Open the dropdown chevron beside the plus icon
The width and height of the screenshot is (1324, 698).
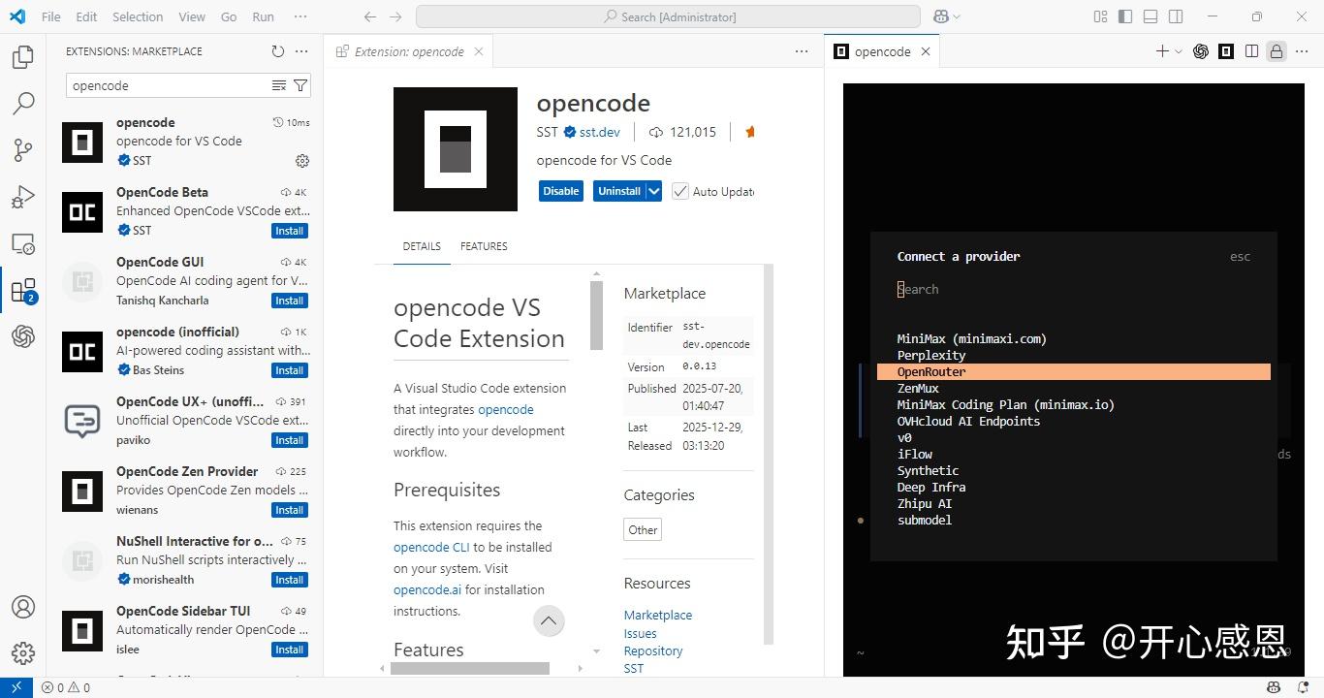(1179, 51)
